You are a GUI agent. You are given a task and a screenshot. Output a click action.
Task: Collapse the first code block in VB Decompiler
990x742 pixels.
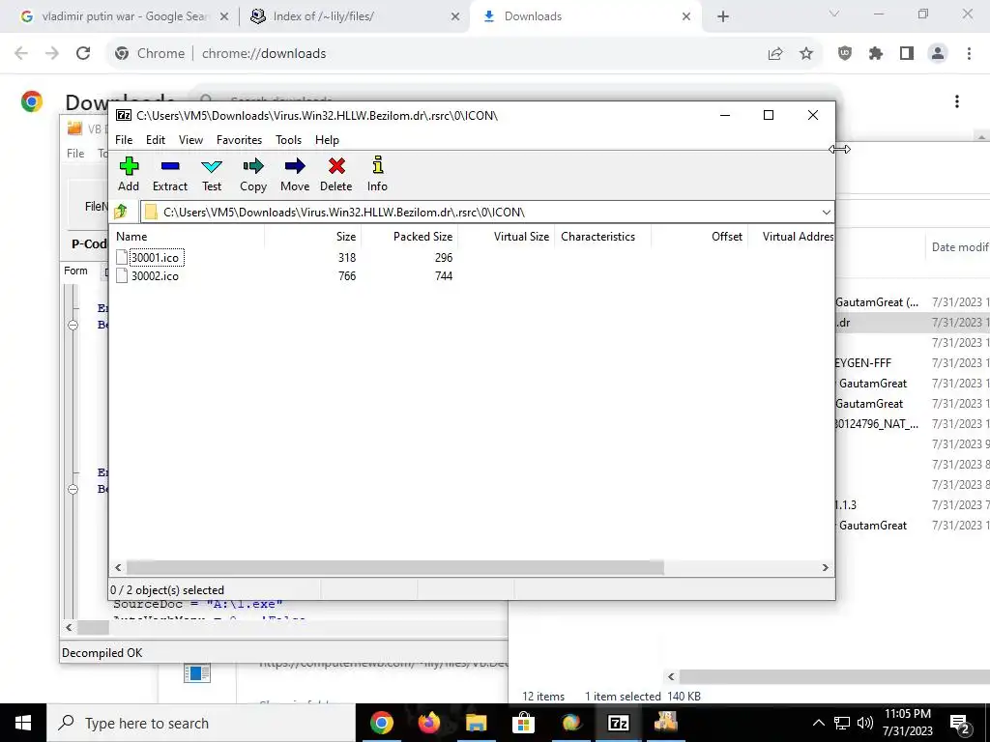click(x=73, y=325)
